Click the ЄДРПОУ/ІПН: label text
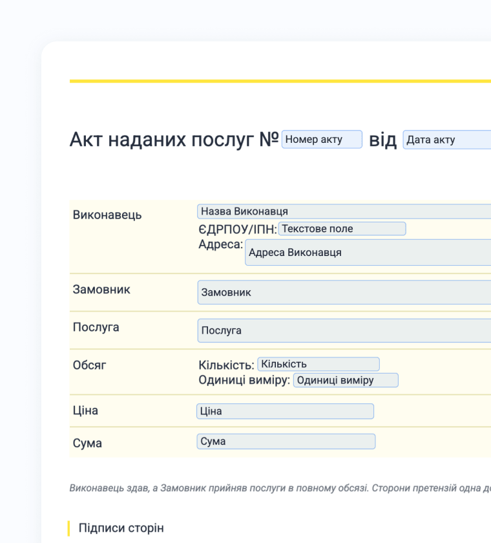Viewport: 491px width, 543px height. point(238,229)
